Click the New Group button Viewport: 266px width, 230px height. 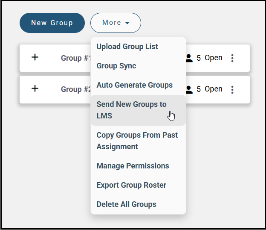coord(52,23)
